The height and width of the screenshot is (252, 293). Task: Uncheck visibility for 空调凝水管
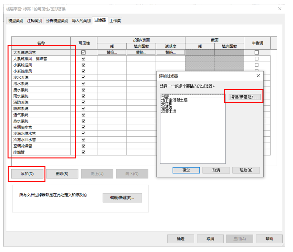click(84, 127)
